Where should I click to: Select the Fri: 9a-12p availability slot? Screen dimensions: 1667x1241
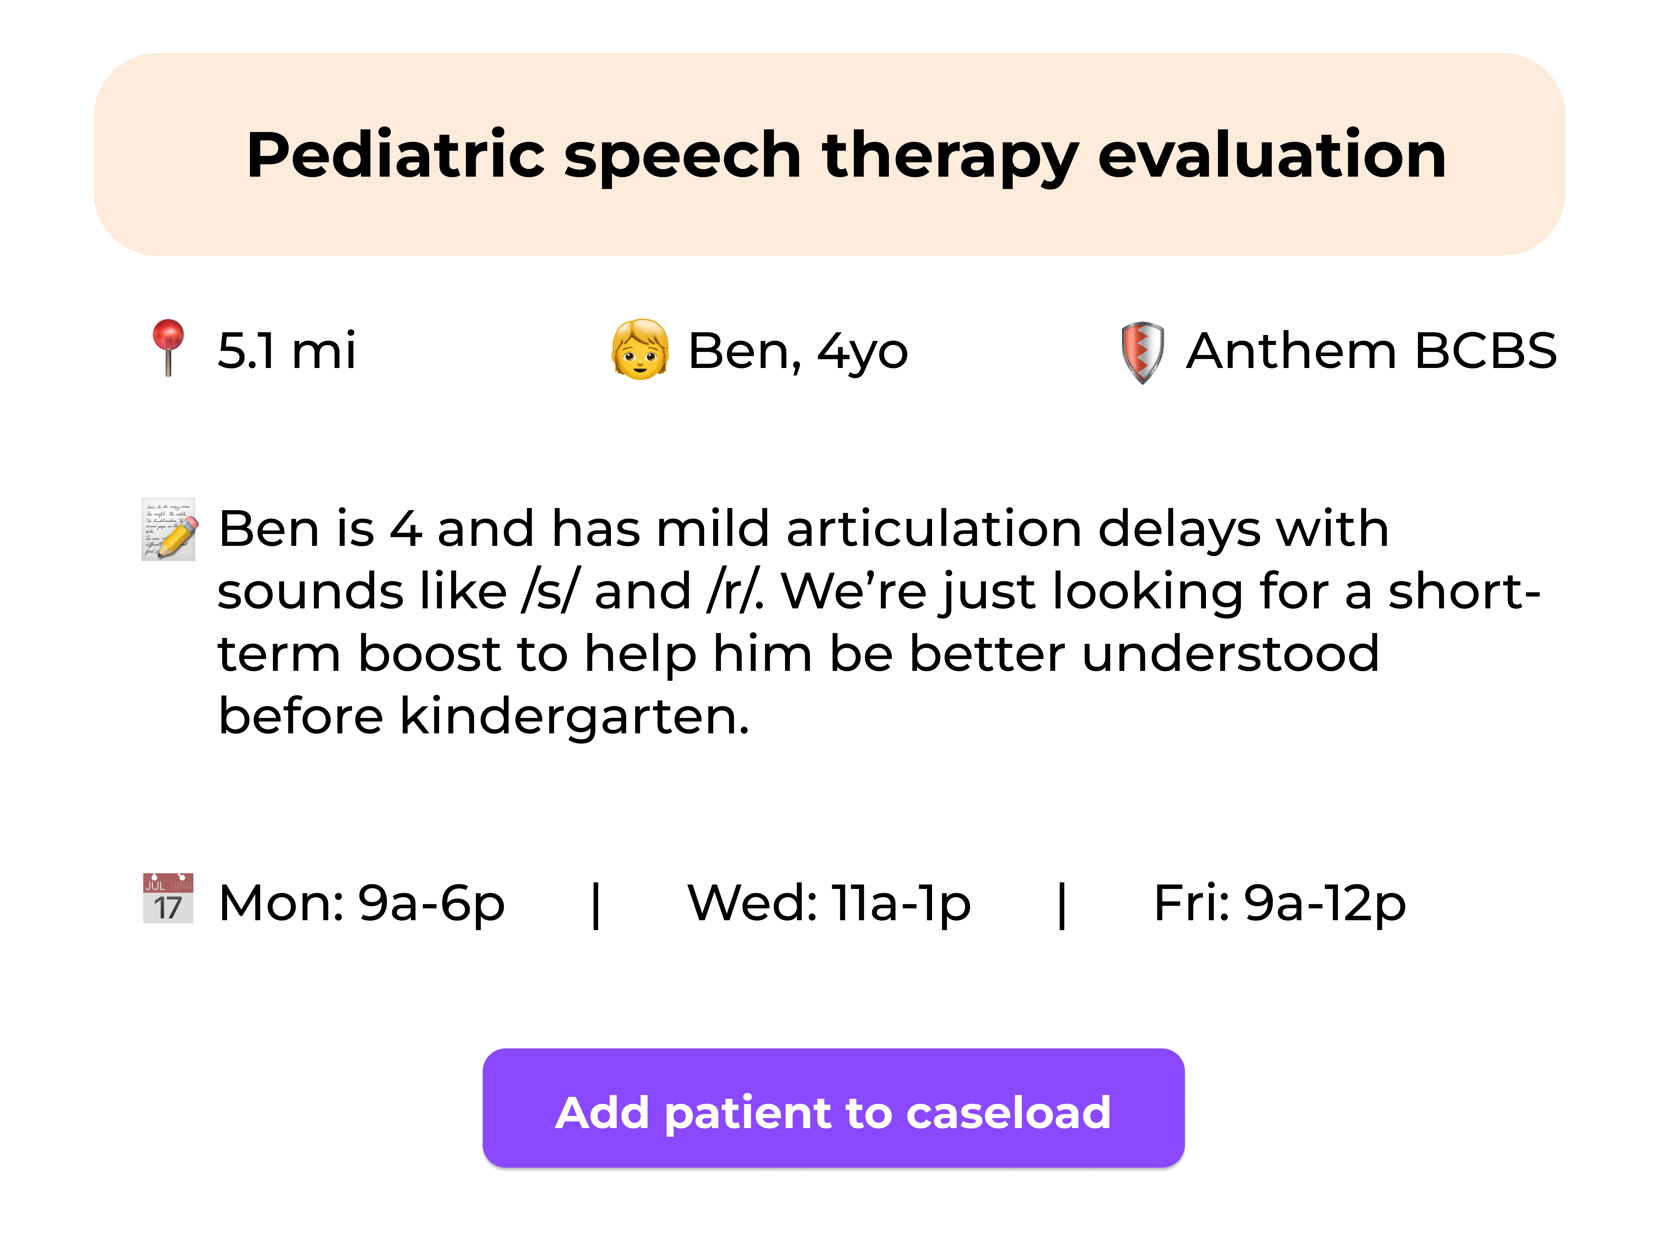pos(1279,904)
